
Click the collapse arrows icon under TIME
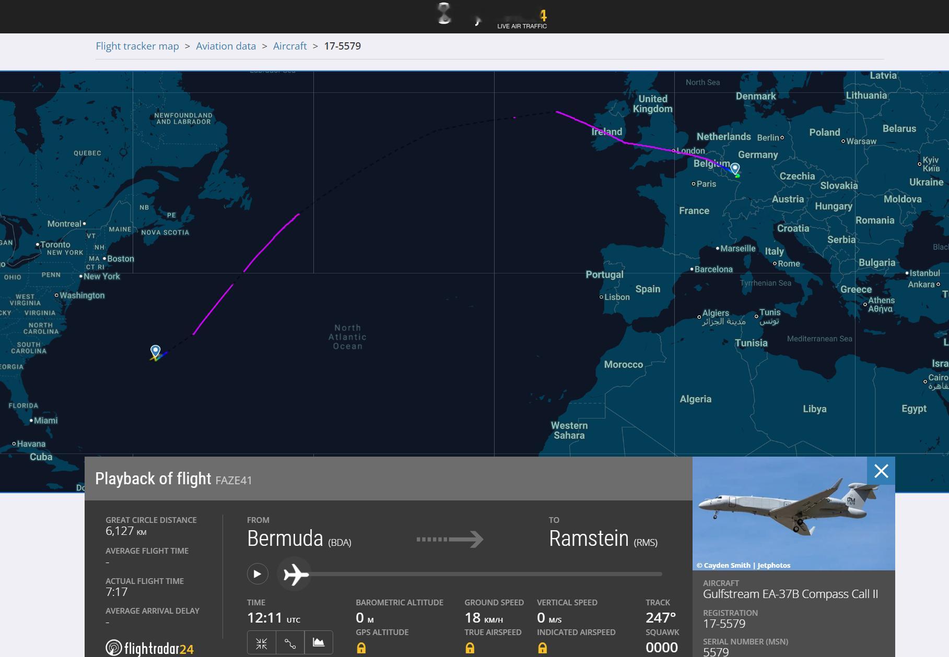tap(262, 643)
